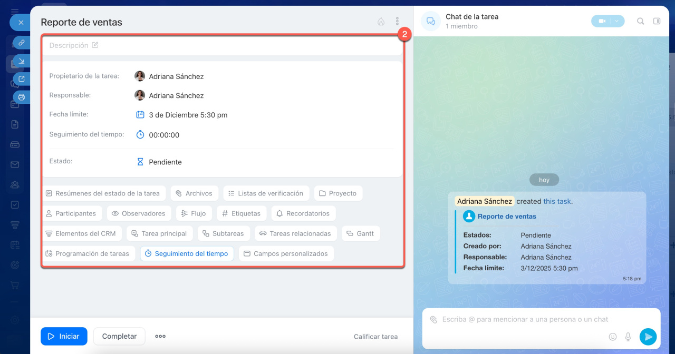675x354 pixels.
Task: Expand the video call dropdown arrow
Action: 616,21
